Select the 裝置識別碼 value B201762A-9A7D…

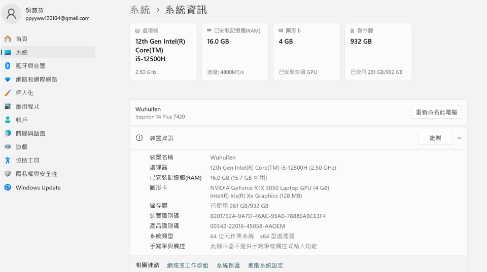coord(268,216)
